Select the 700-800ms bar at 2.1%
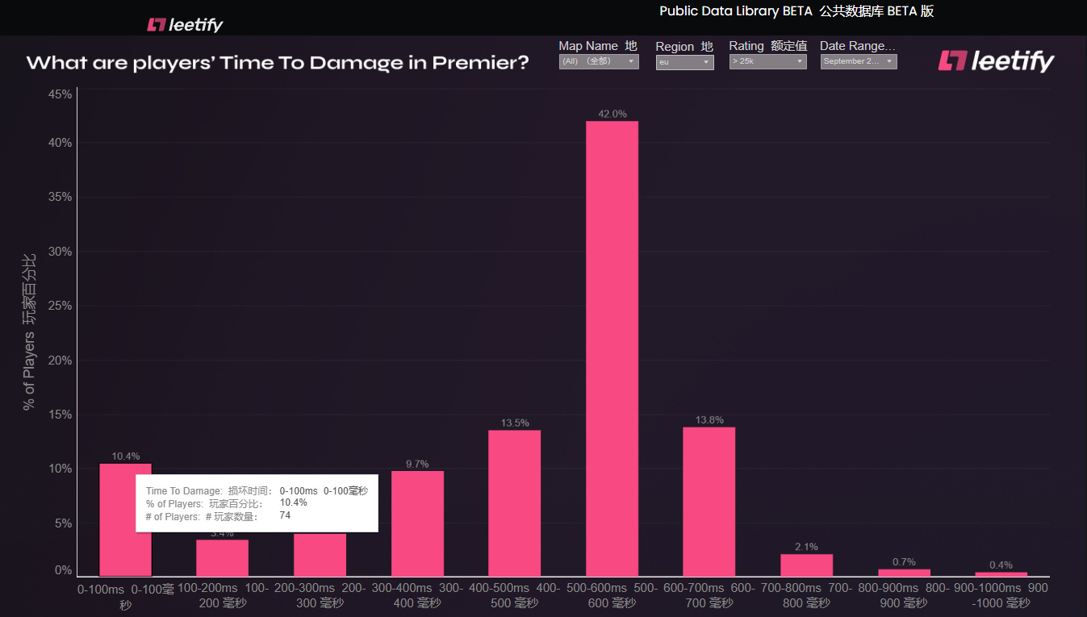 tap(806, 565)
